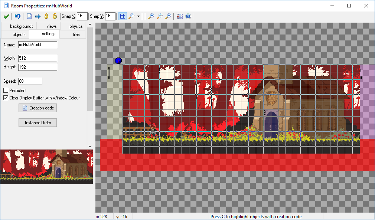Click the closed padlock lock-instances icon

tap(46, 16)
